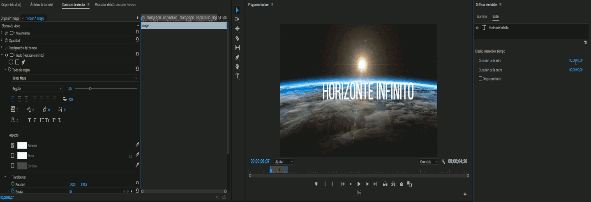Switch to Examinar tab
The width and height of the screenshot is (591, 202).
click(482, 16)
